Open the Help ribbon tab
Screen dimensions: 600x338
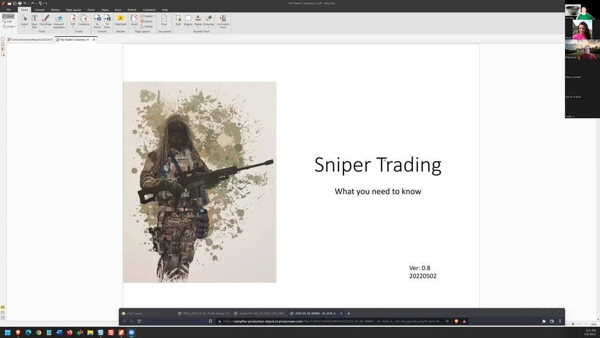tap(165, 9)
